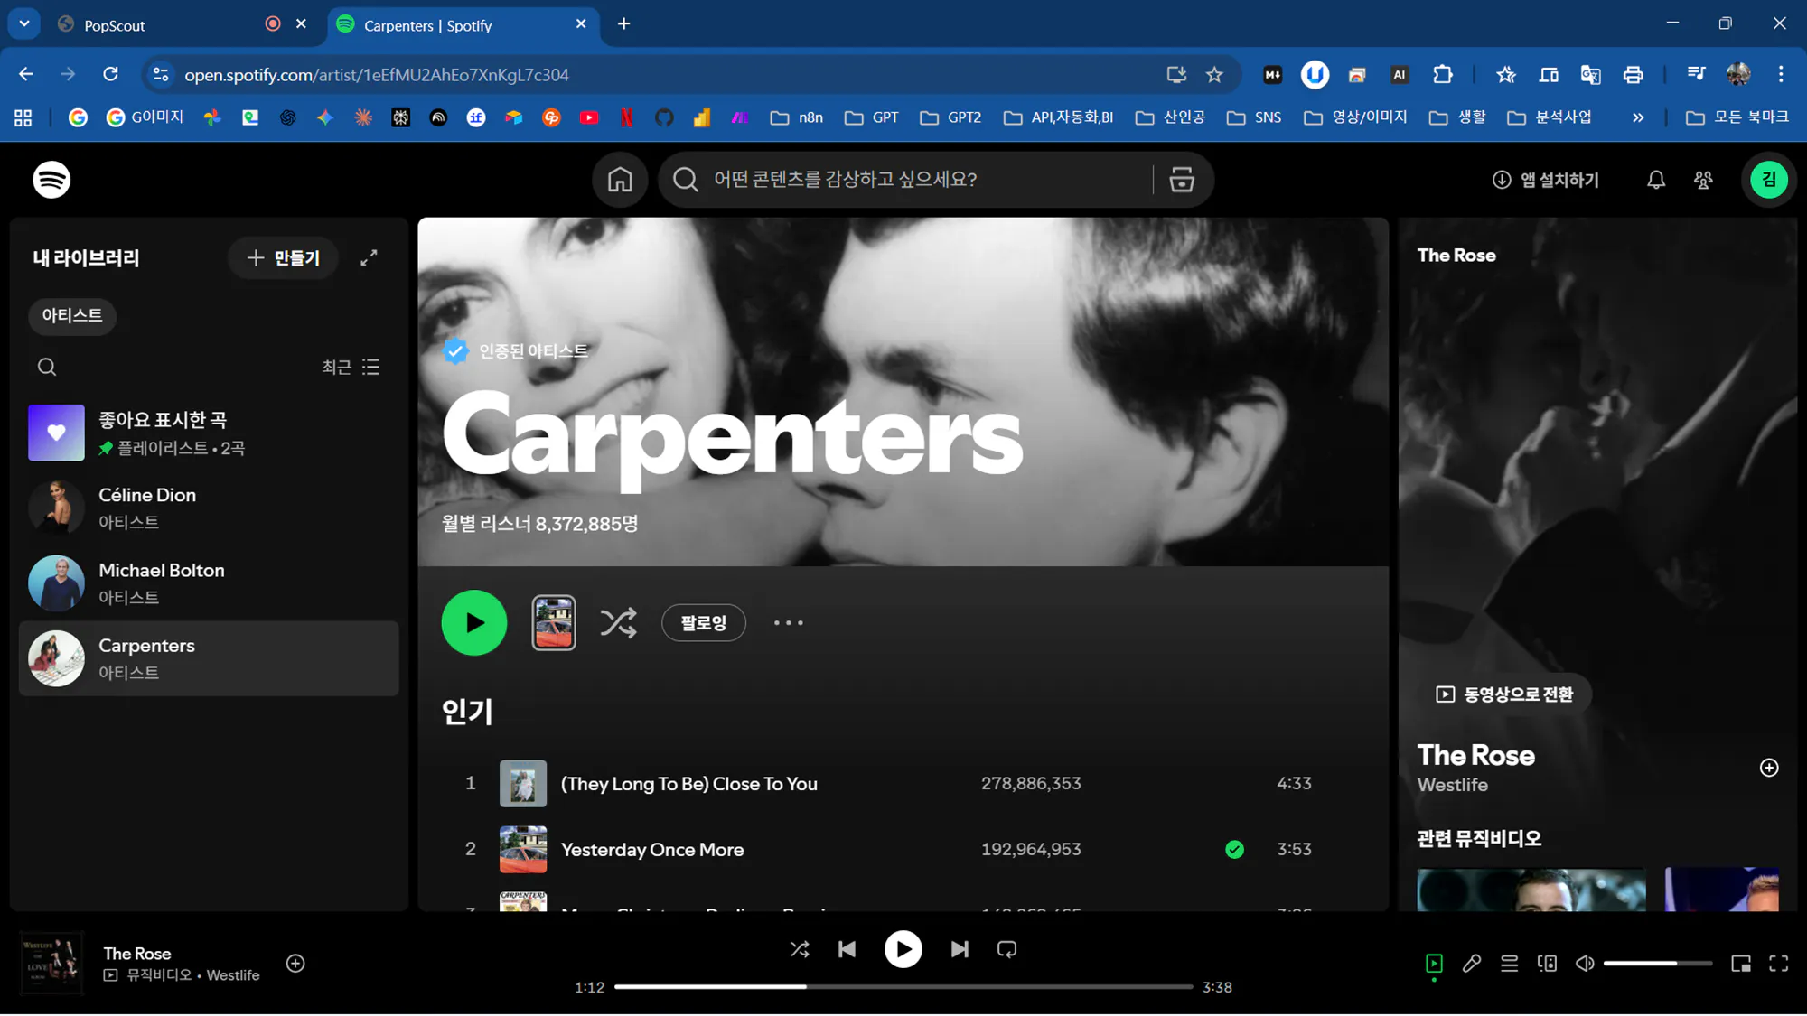Click lyrics microphone icon in player bar
The width and height of the screenshot is (1807, 1016).
click(x=1472, y=964)
